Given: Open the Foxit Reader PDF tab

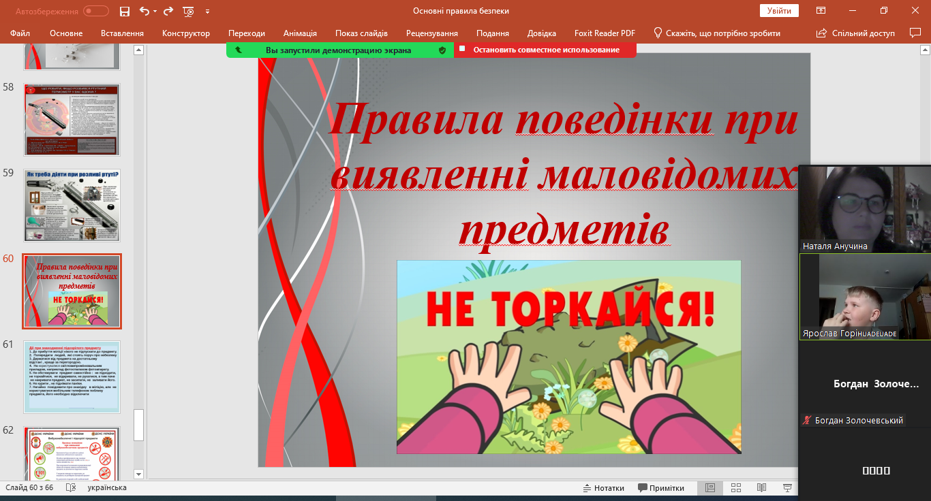Looking at the screenshot, I should 605,33.
